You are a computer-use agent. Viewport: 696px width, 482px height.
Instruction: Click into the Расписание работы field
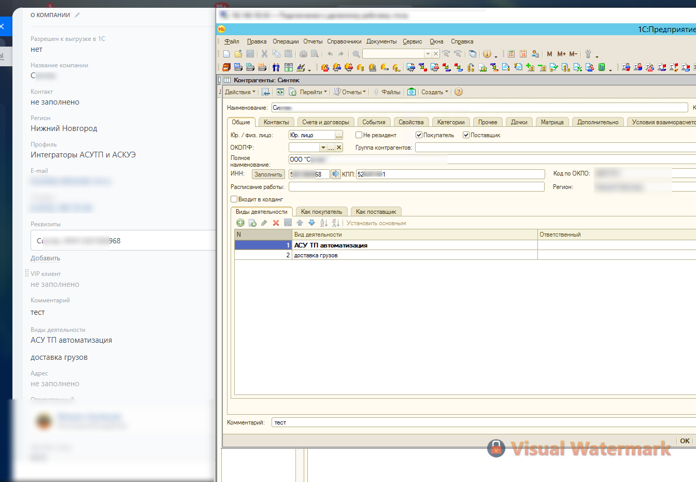tap(417, 187)
